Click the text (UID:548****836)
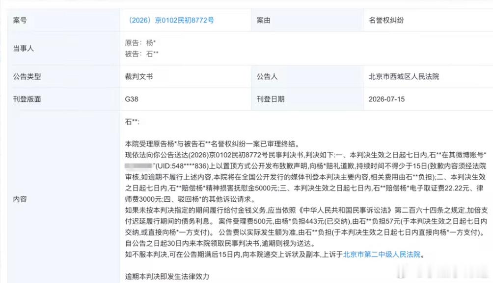This screenshot has width=493, height=283. 182,166
